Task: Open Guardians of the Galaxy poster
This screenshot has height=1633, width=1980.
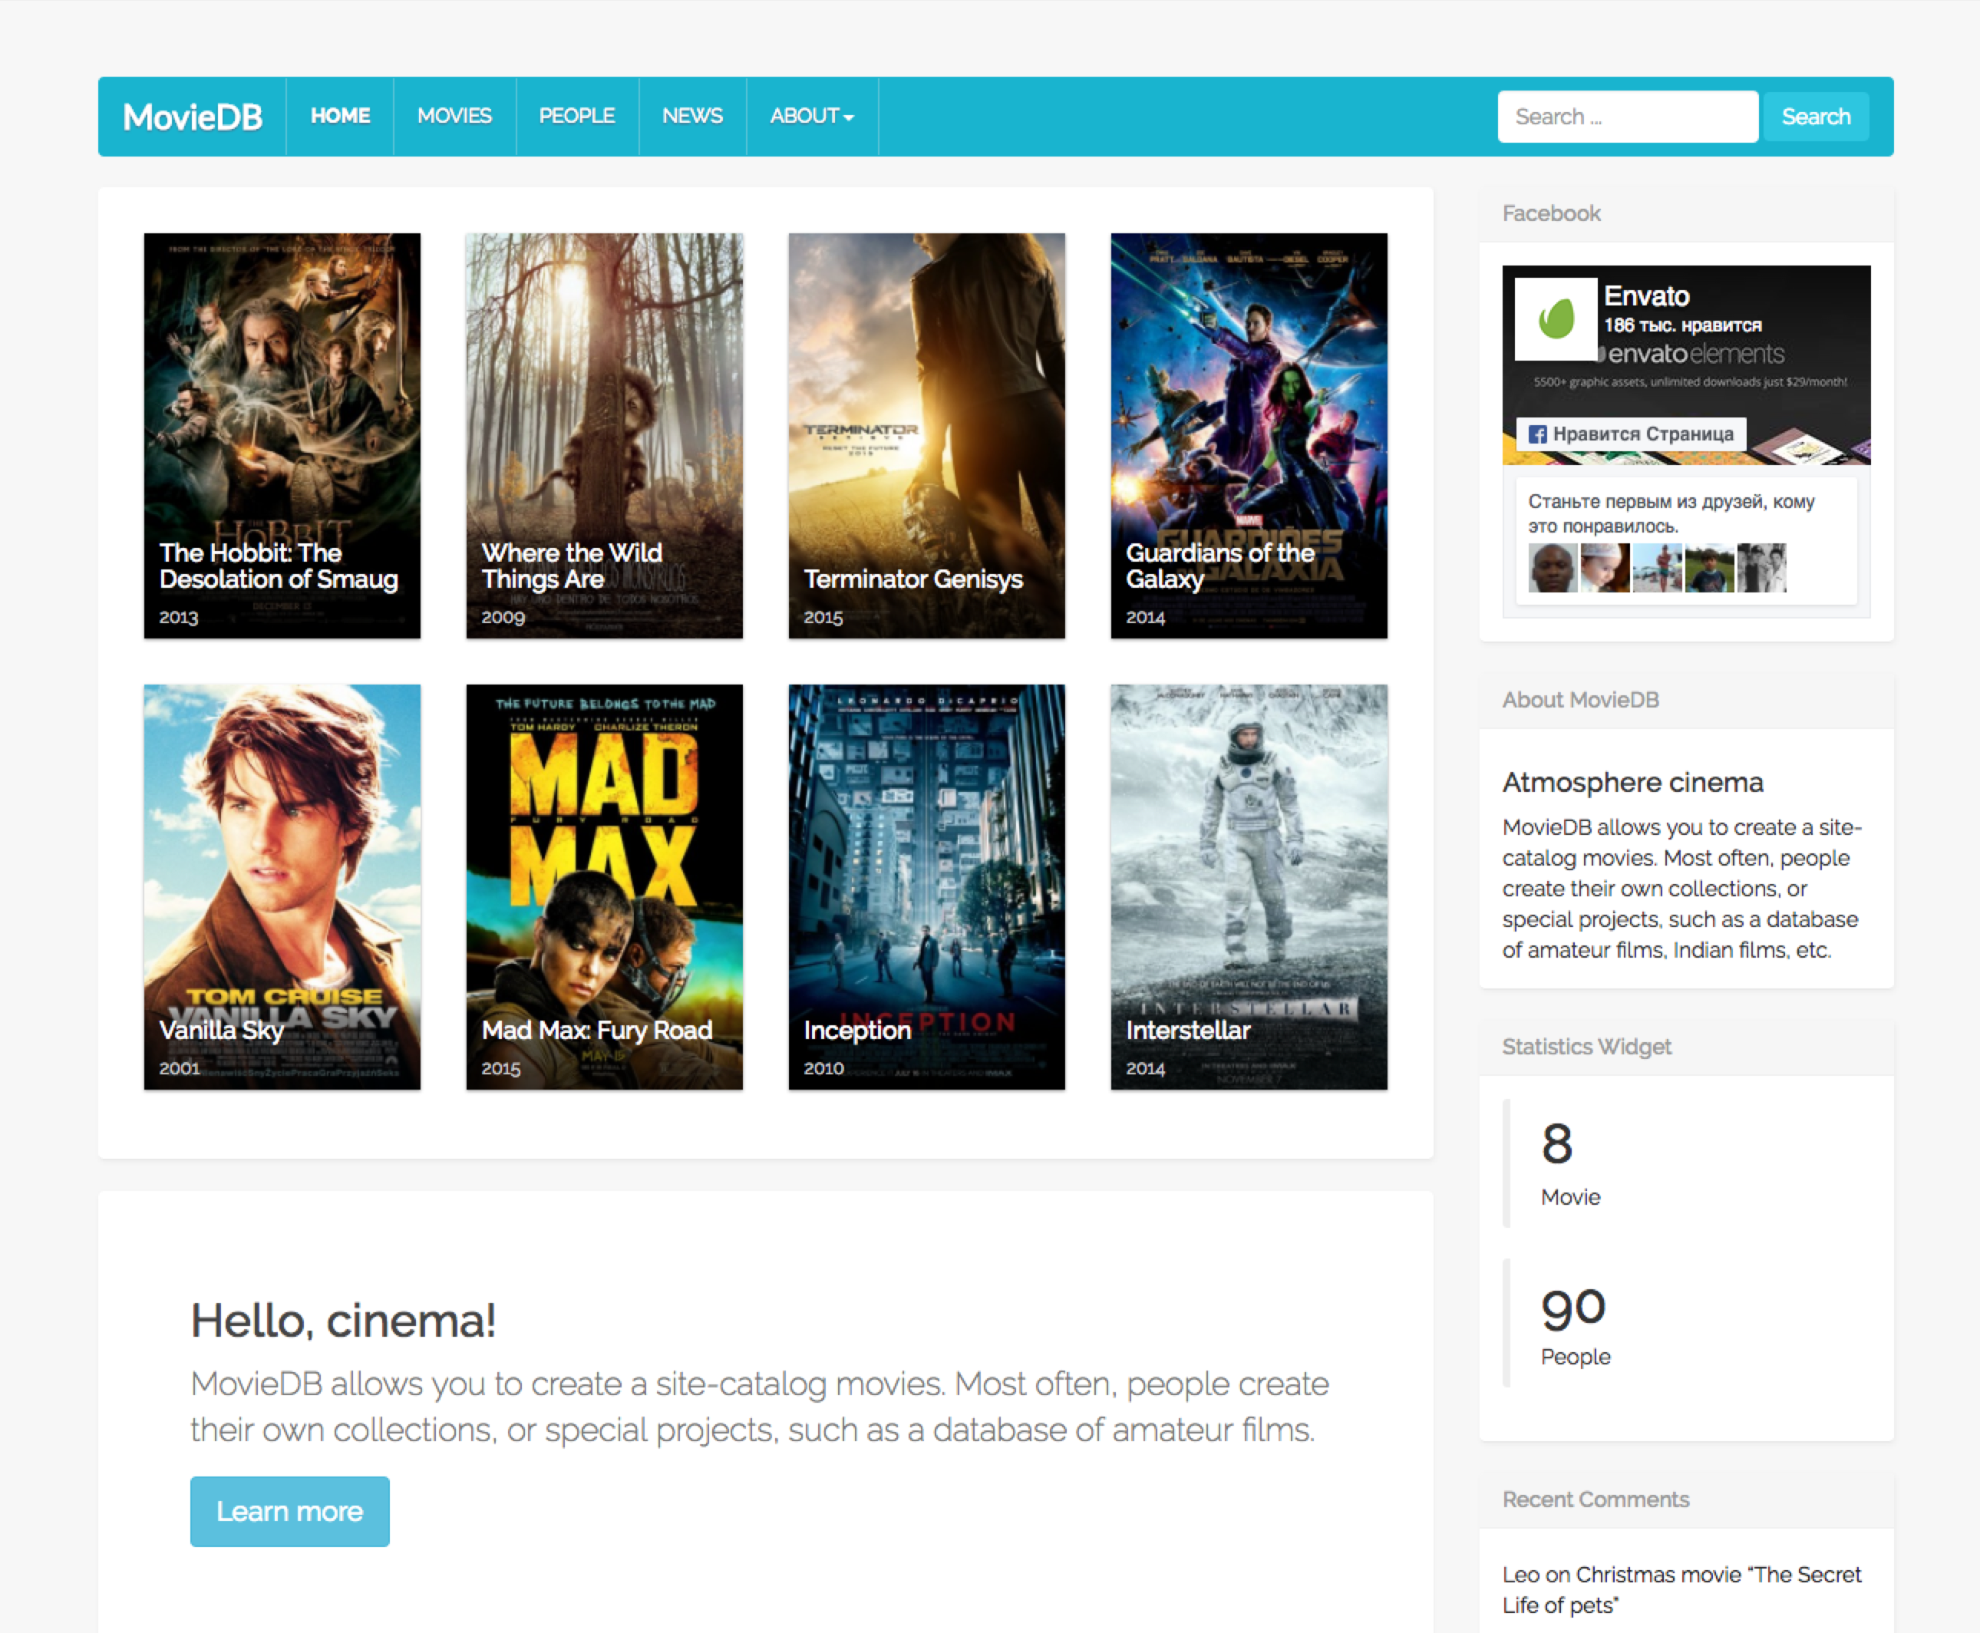Action: [1249, 436]
